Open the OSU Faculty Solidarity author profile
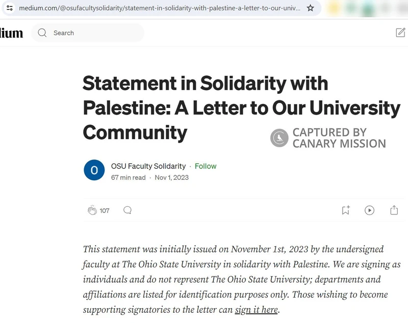This screenshot has width=408, height=323. coord(148,166)
